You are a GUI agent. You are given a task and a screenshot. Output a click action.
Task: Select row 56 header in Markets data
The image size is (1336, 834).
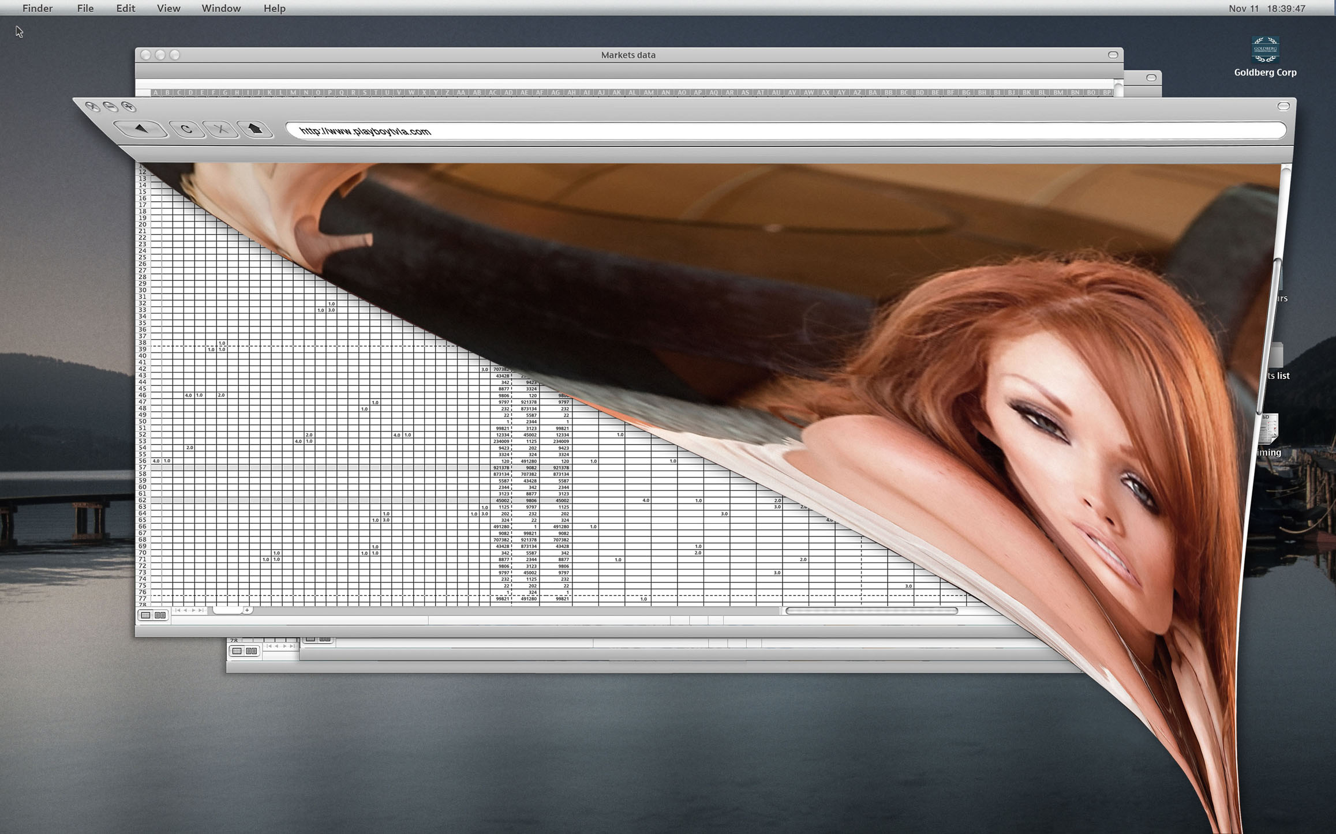coord(143,461)
